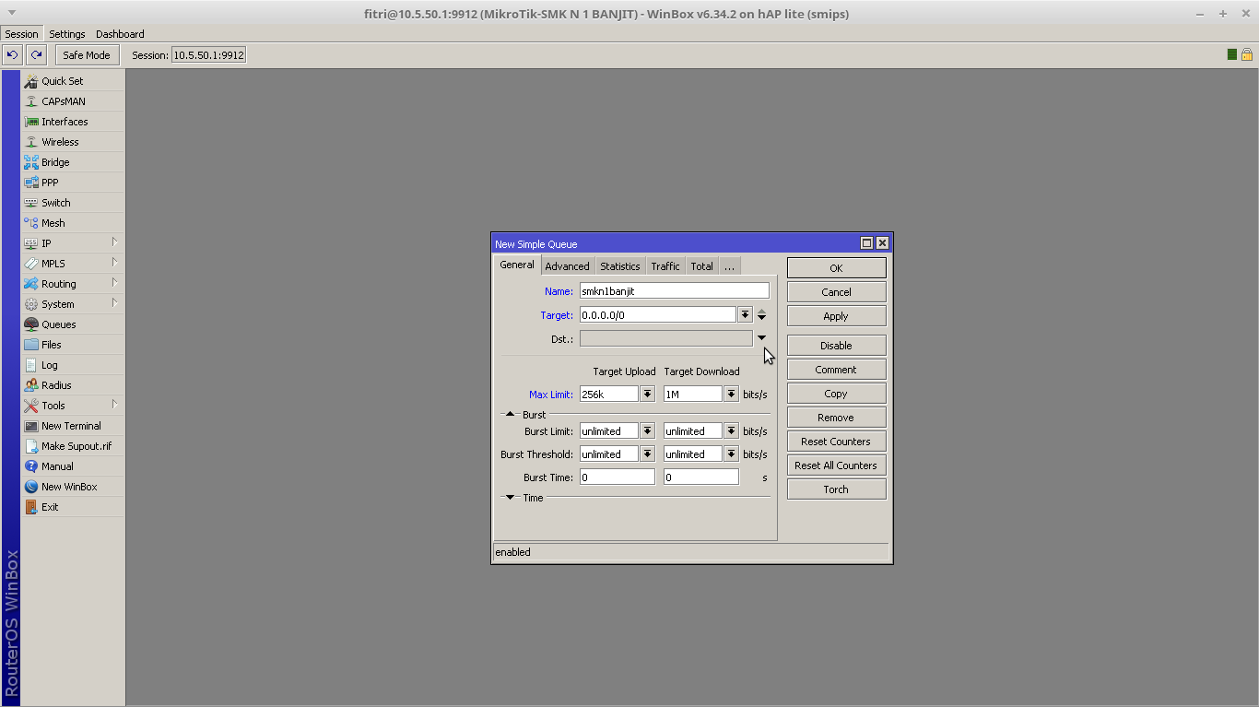Image resolution: width=1259 pixels, height=707 pixels.
Task: Launch a New Terminal
Action: (x=72, y=426)
